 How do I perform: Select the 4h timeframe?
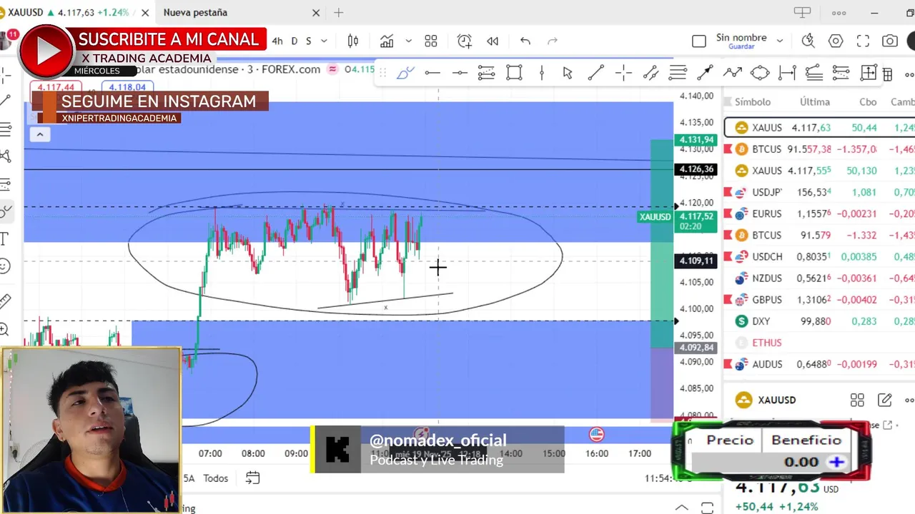[277, 41]
